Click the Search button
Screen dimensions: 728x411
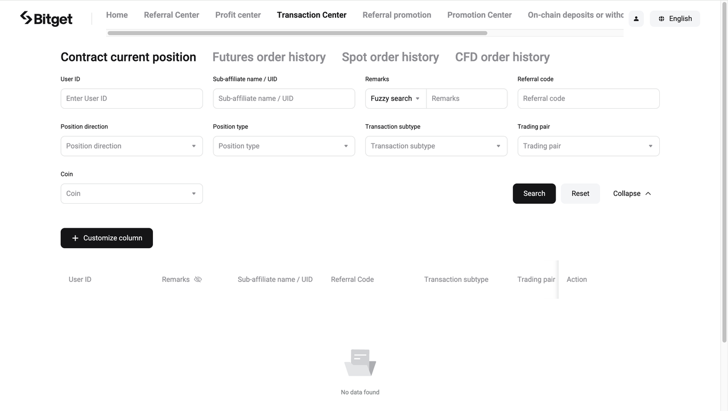(x=533, y=193)
